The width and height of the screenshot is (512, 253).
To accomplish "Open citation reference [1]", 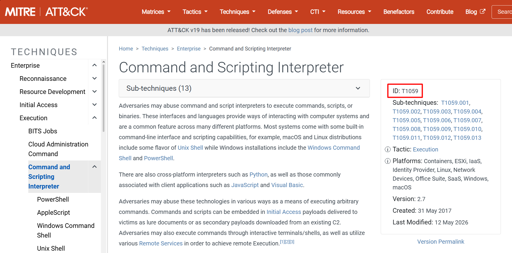I will pyautogui.click(x=282, y=242).
